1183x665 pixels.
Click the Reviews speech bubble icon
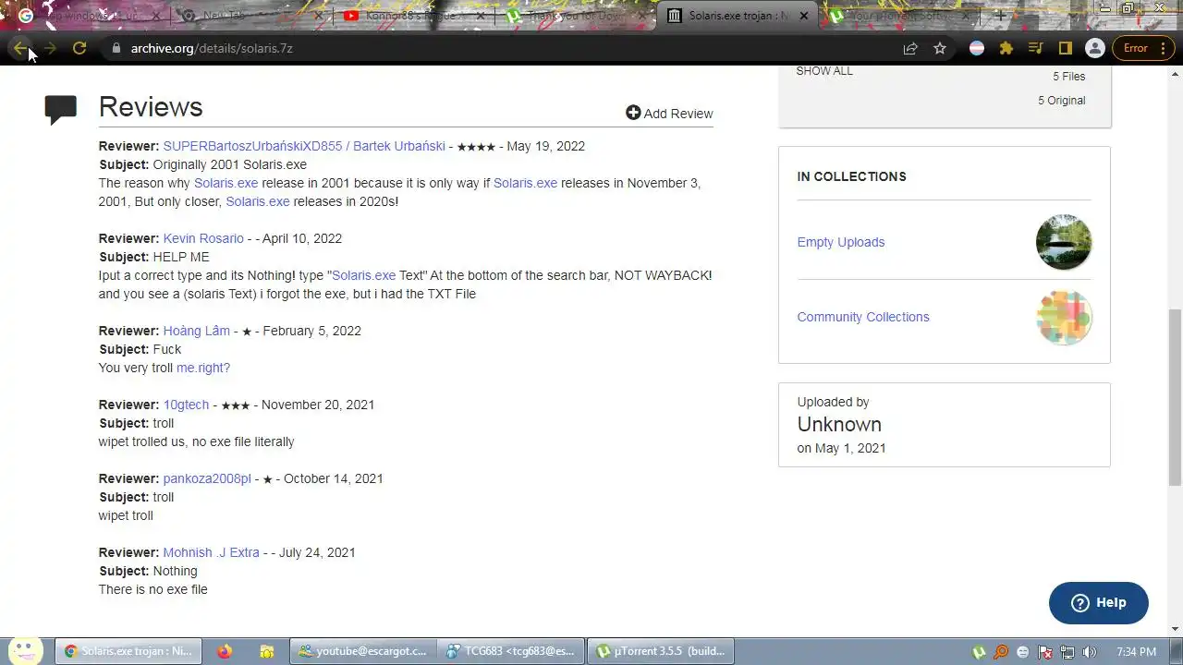pos(61,109)
